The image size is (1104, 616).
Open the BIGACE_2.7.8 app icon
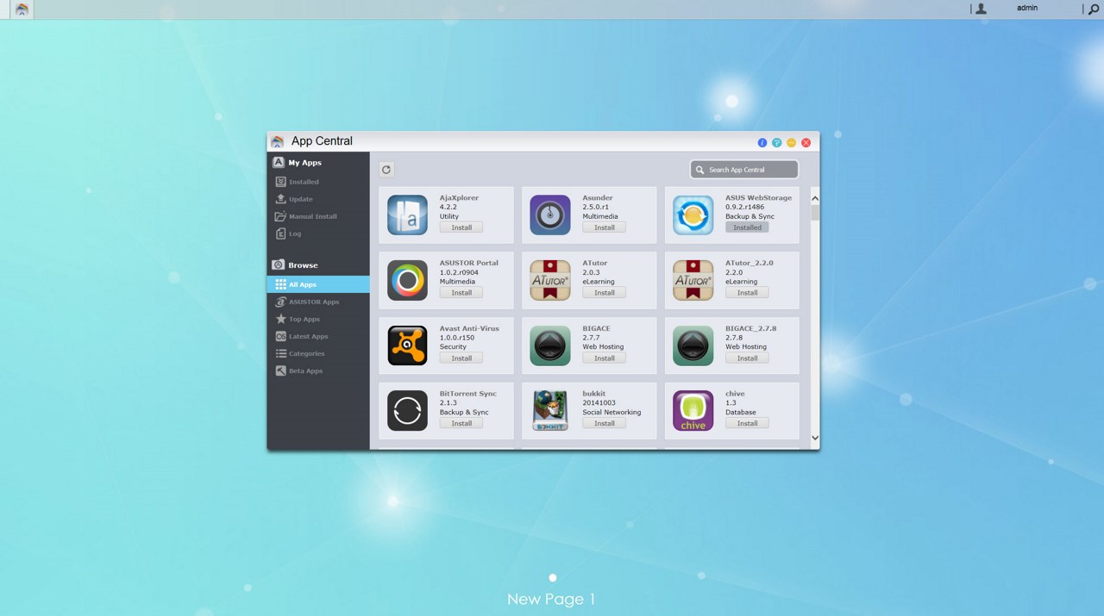[x=693, y=345]
